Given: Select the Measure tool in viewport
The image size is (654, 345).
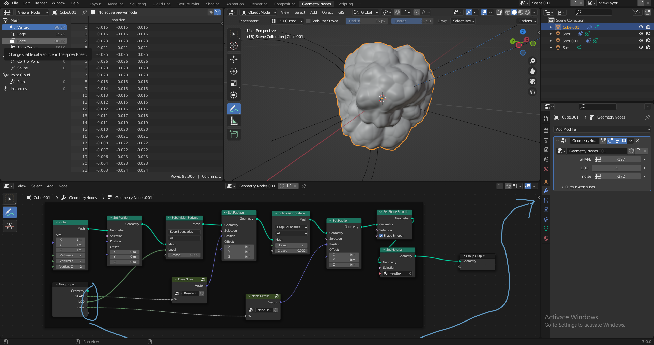Looking at the screenshot, I should click(x=234, y=121).
